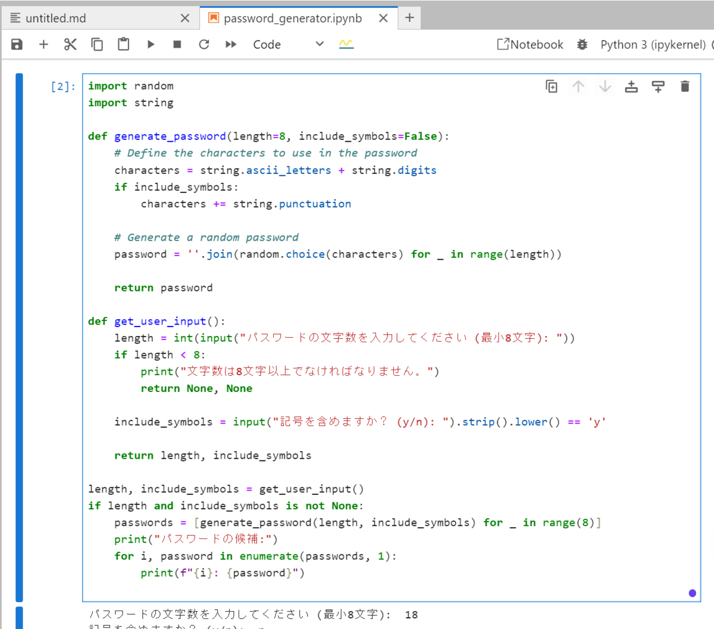
Task: Duplicate this cell using the cell toolbar icon
Action: point(552,86)
